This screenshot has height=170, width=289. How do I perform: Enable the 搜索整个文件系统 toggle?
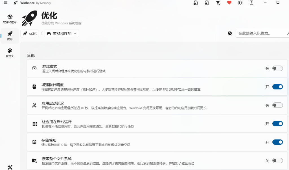click(277, 161)
